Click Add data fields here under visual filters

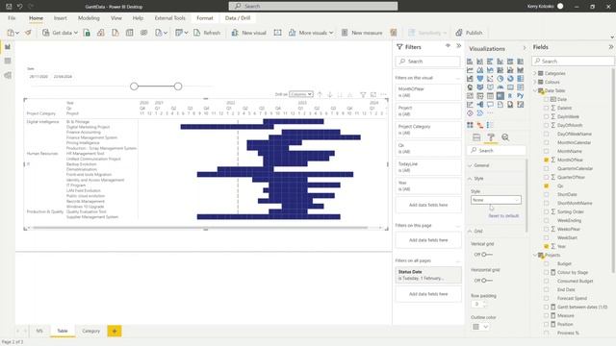coord(428,205)
